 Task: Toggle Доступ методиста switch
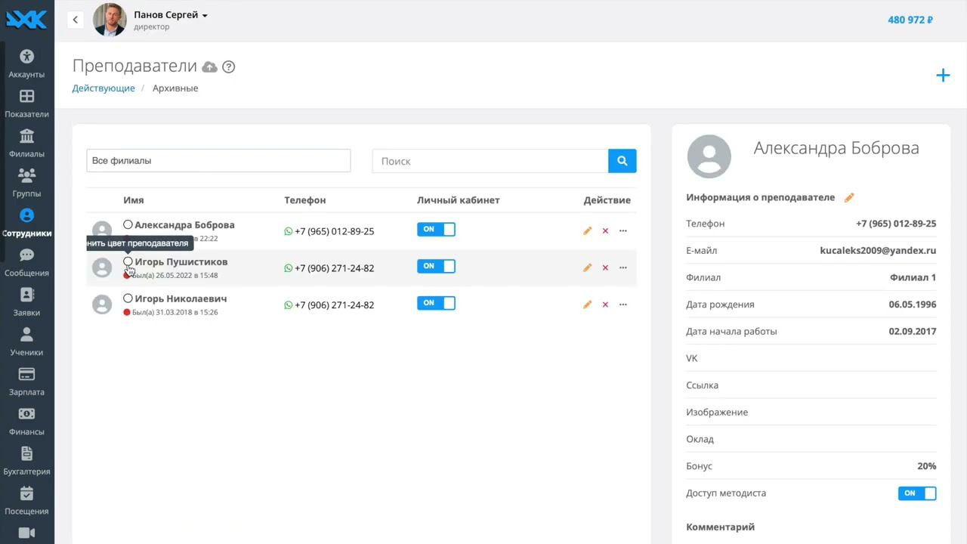917,493
